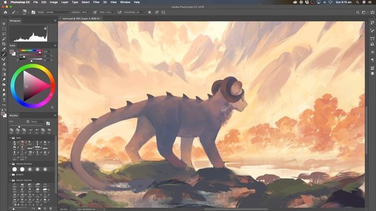Click inside the color wheel triangle
This screenshot has height=211, width=376.
coord(35,86)
